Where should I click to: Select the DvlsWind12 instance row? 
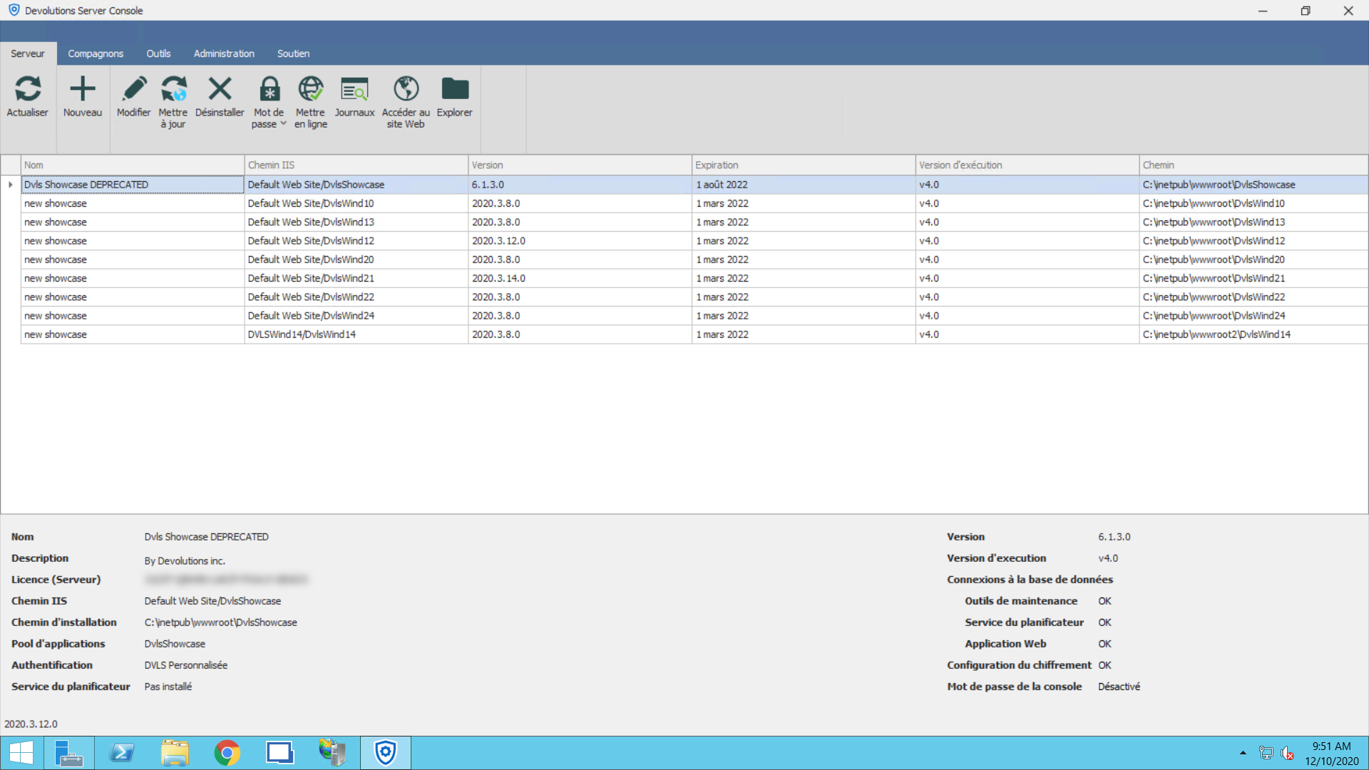[x=311, y=241]
